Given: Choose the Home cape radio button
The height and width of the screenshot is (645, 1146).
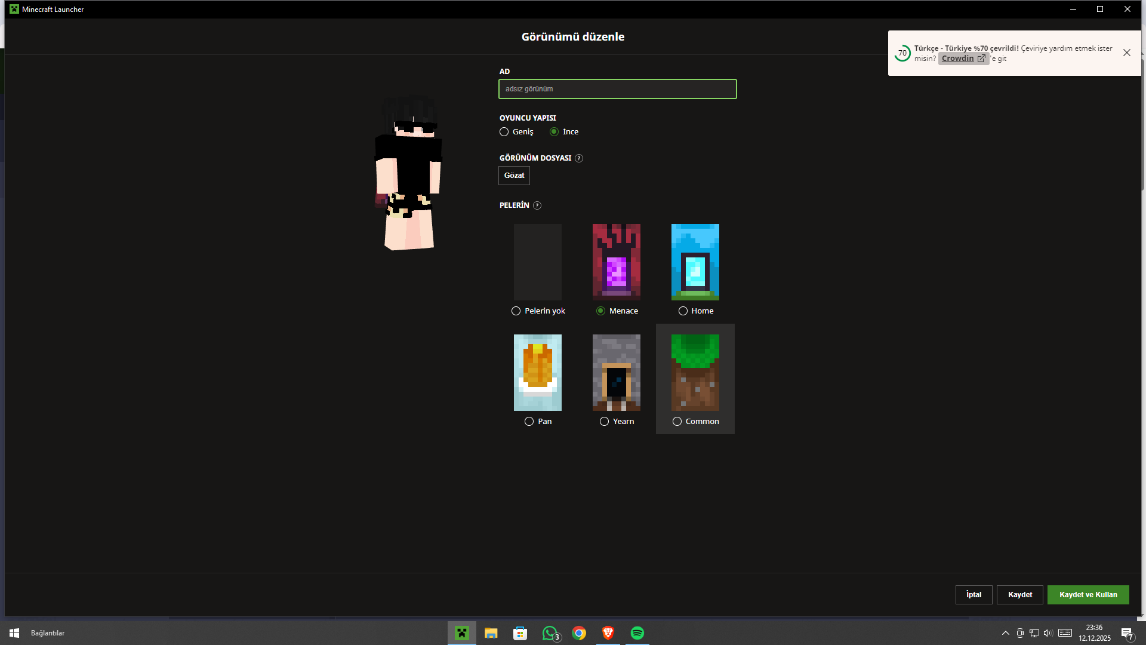Looking at the screenshot, I should coord(683,311).
